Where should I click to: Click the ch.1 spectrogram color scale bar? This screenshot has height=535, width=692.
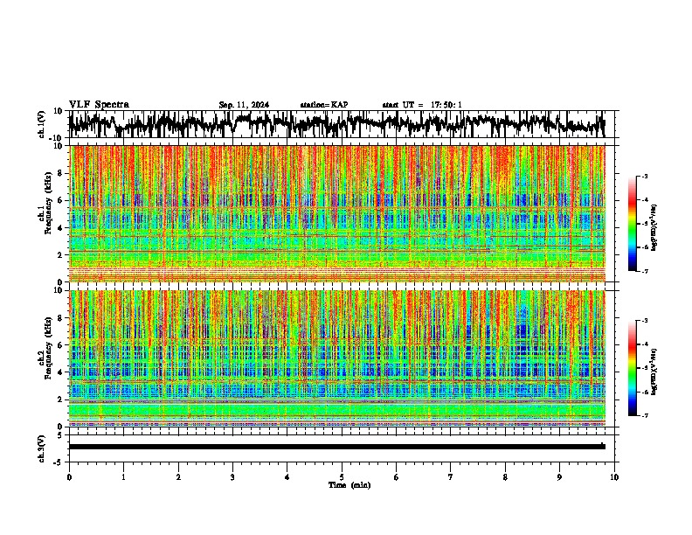pos(633,224)
